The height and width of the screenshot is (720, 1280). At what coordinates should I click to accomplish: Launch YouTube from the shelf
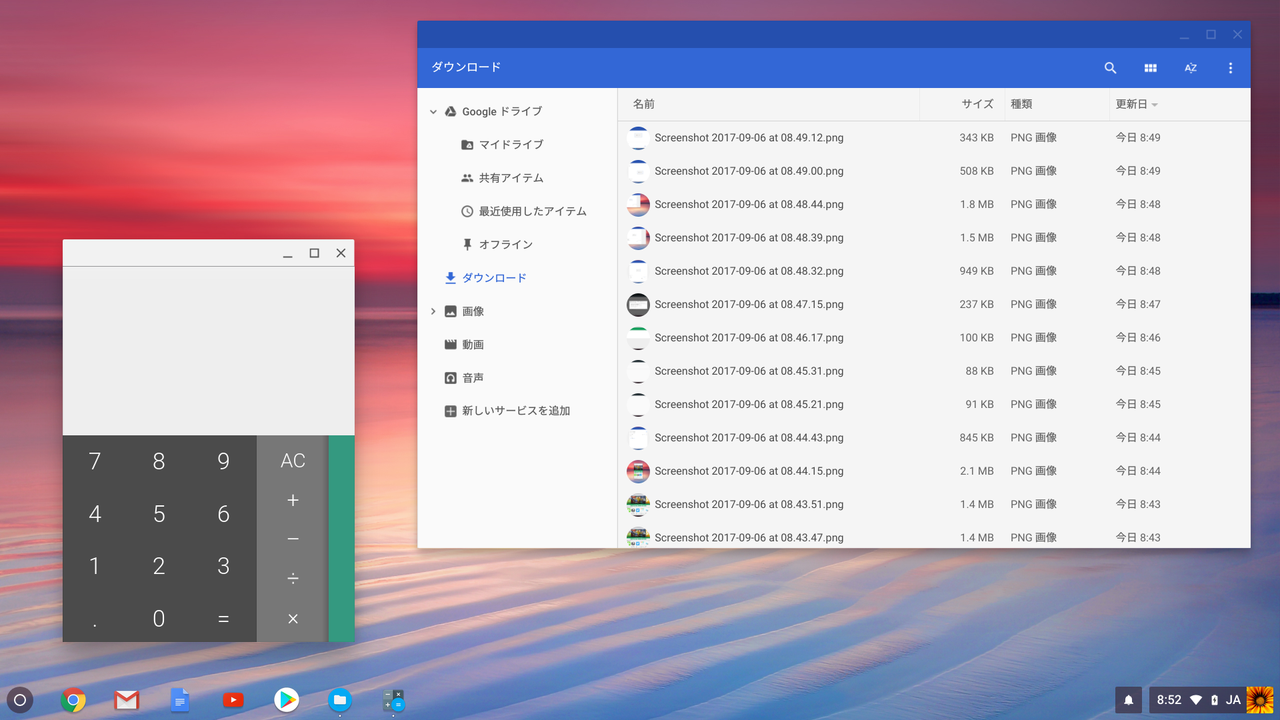233,700
